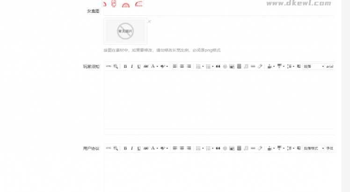350x192 pixels.
Task: Open highlight color dropdown arrow in 玩家须知 editor
Action: pyautogui.click(x=167, y=66)
